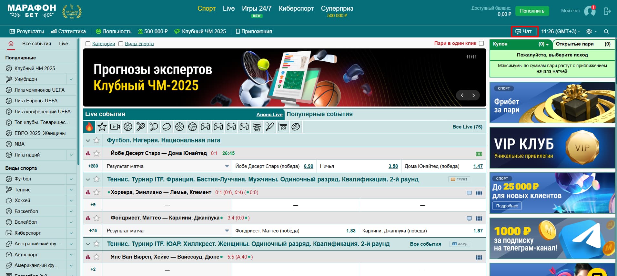Open the Результат матча dropdown for Фондриест match
617x276 pixels.
pyautogui.click(x=167, y=231)
